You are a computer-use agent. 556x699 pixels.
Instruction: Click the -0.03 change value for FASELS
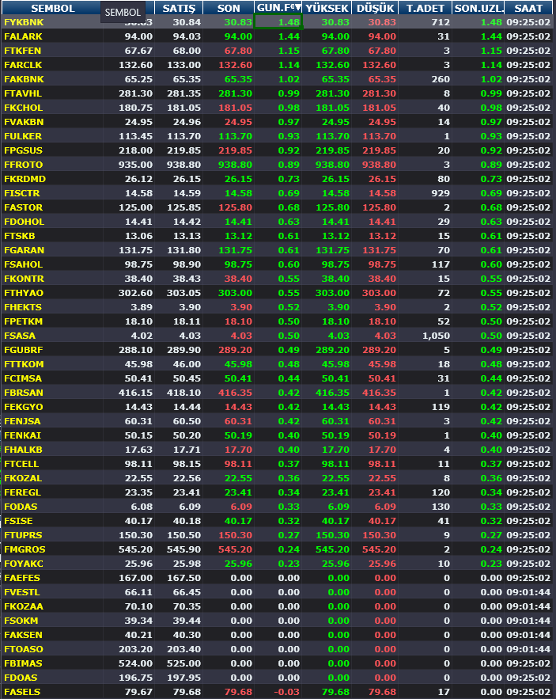[286, 693]
